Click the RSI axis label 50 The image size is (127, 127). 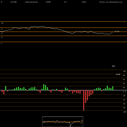tap(2, 33)
